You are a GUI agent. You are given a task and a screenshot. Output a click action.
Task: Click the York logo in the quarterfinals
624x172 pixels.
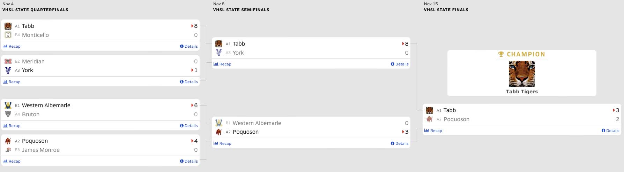click(x=8, y=70)
